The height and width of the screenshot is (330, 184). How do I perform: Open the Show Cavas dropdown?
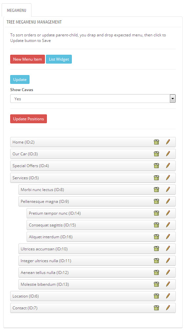(x=93, y=99)
